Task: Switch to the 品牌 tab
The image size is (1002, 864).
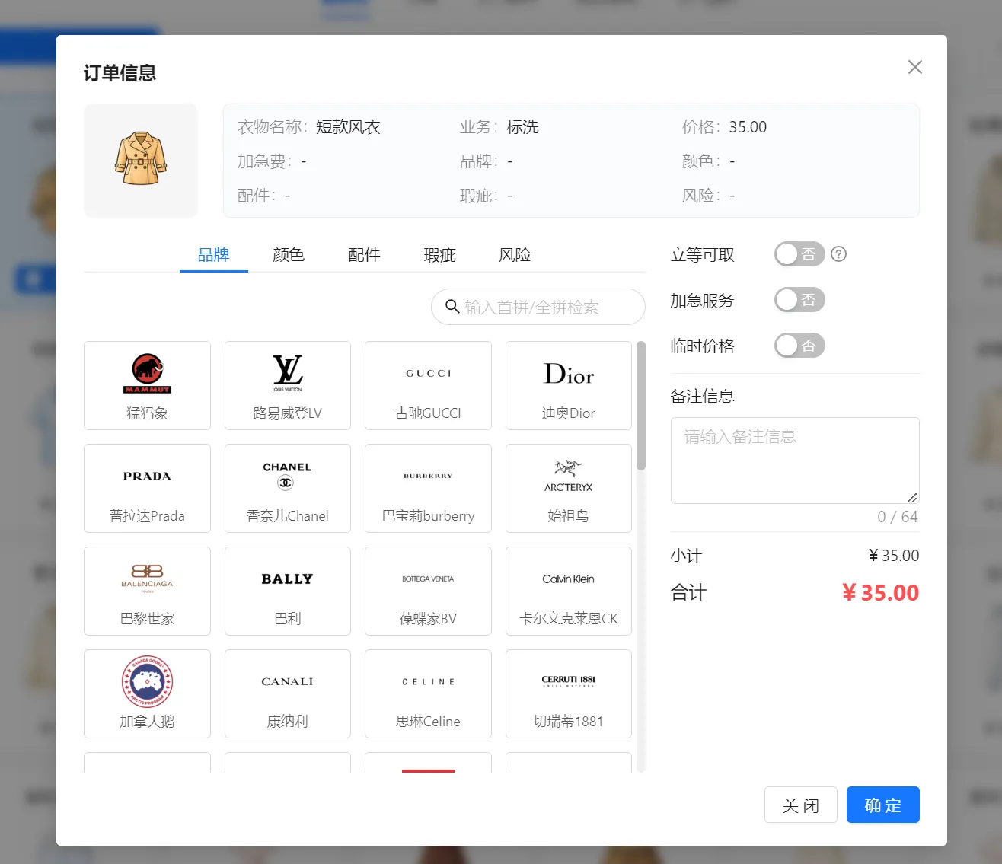Action: click(214, 255)
